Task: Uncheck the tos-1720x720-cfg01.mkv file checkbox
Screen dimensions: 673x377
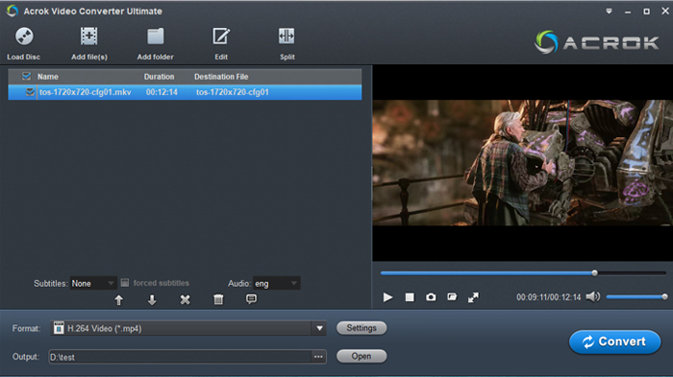Action: pos(30,92)
